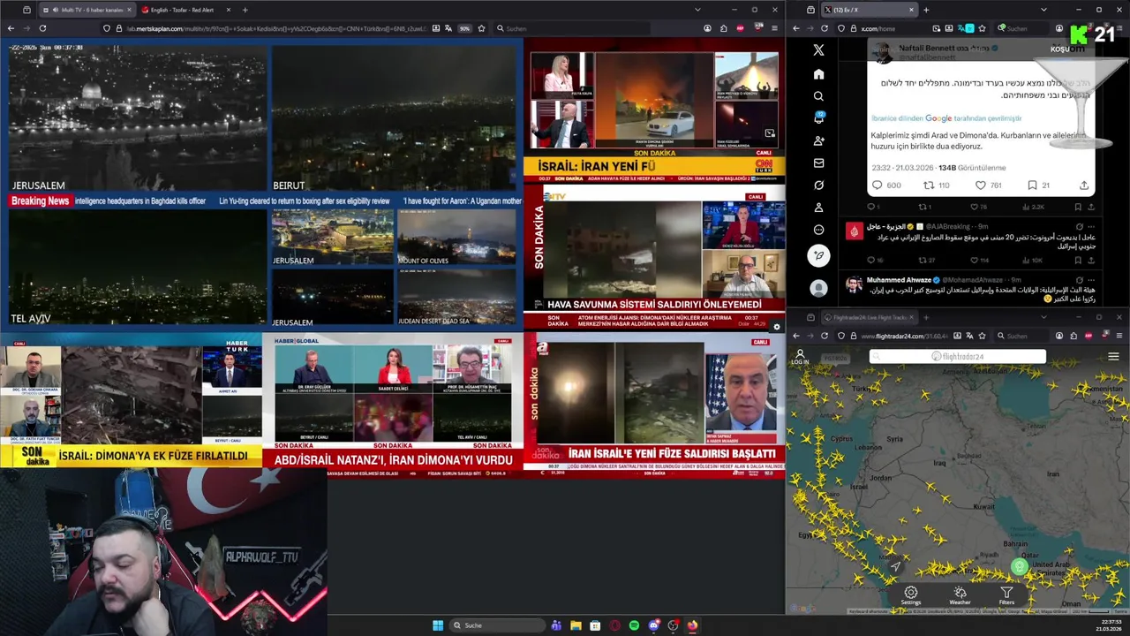Bookmark Flightradar24 page with star icon
This screenshot has width=1130, height=636.
click(x=982, y=336)
